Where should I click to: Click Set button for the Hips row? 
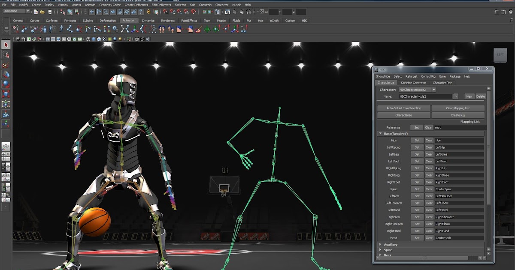(417, 140)
